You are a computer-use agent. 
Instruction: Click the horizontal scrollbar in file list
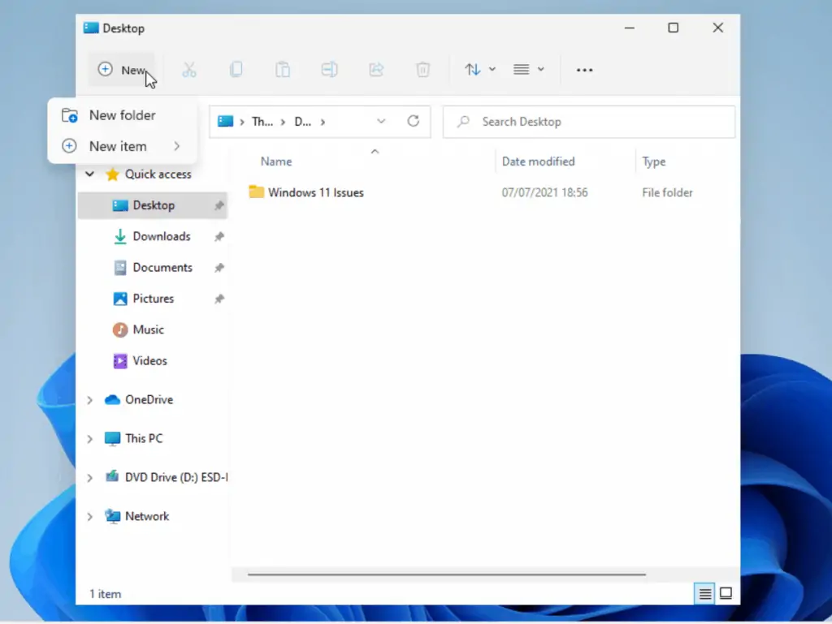[x=446, y=575]
